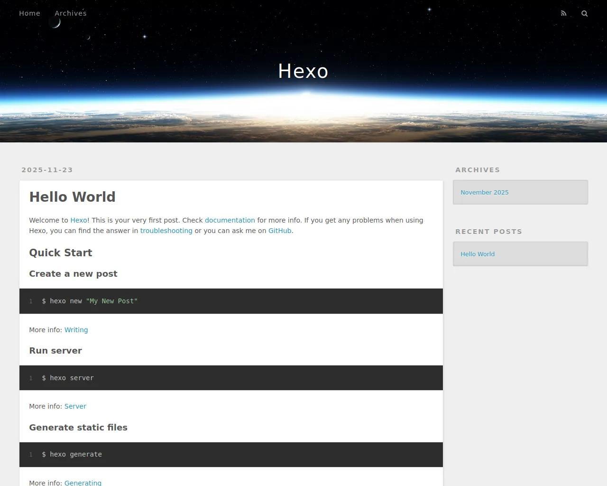Open the documentation link
This screenshot has height=486, width=607.
230,220
